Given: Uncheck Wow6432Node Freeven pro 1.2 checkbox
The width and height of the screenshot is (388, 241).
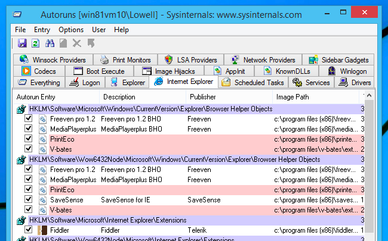Looking at the screenshot, I should [x=29, y=169].
